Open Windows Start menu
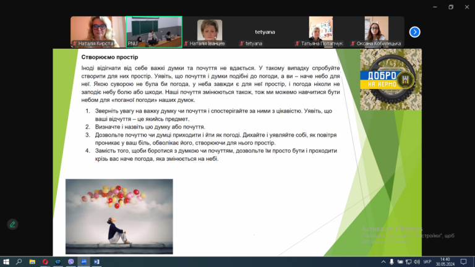The height and width of the screenshot is (267, 475). (6, 261)
